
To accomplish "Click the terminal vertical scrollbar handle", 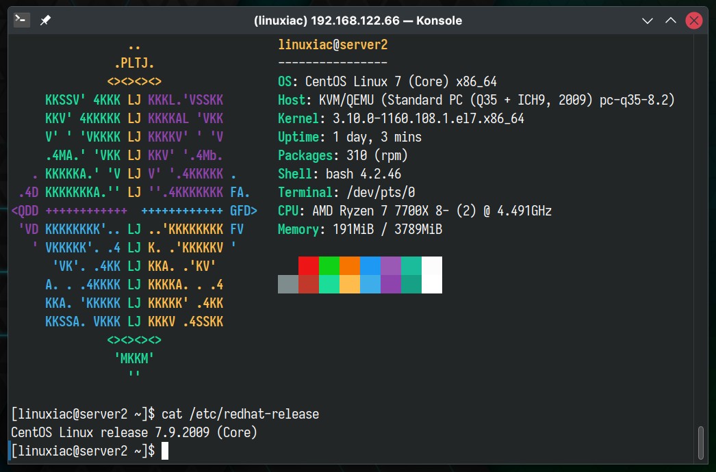I will pos(701,443).
